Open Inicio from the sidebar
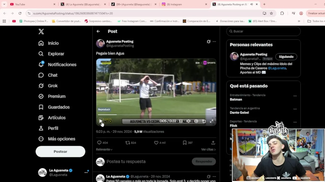 point(48,43)
